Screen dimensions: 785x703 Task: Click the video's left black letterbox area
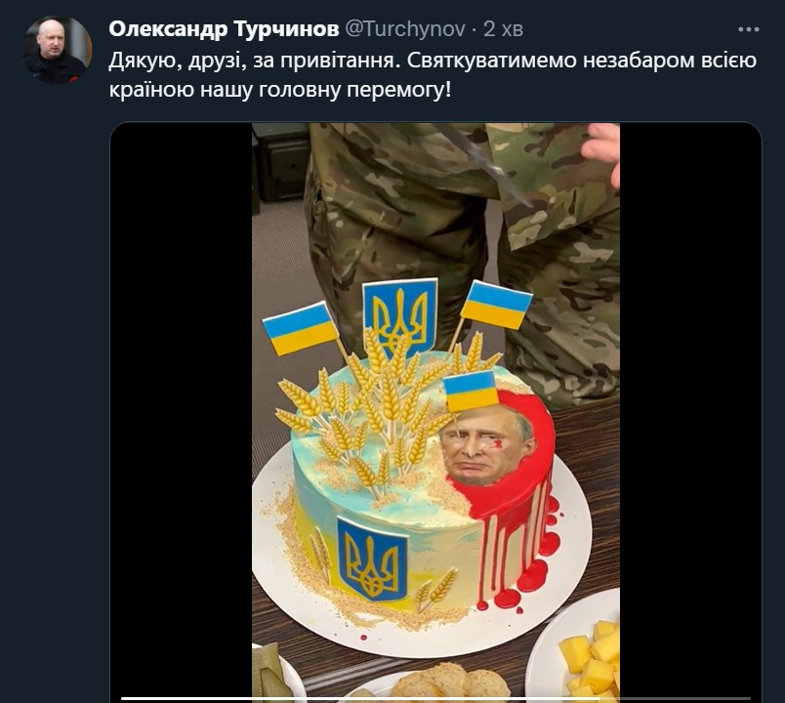pos(182,413)
